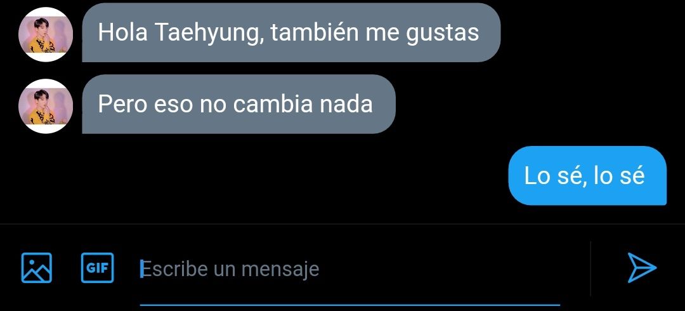Click the word "mensaje" in the placeholder text
The image size is (685, 311).
(280, 270)
